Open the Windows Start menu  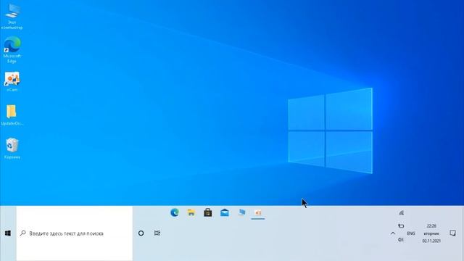pyautogui.click(x=8, y=233)
